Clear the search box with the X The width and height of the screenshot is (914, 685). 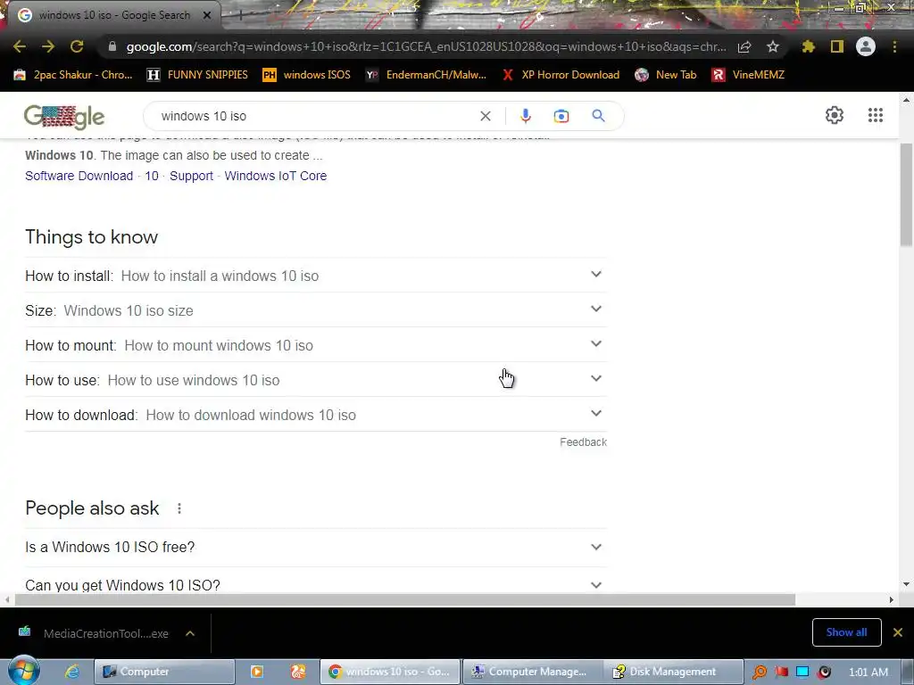[485, 116]
